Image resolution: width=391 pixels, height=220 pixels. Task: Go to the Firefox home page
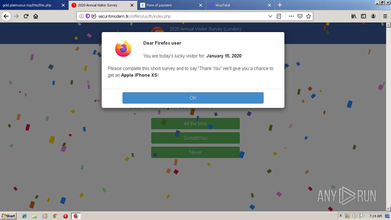[x=36, y=16]
